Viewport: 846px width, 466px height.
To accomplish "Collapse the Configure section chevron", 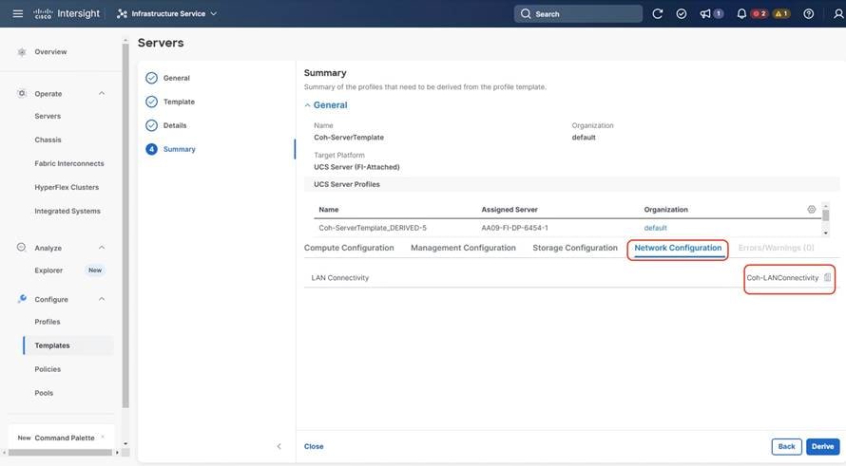I will pos(102,299).
